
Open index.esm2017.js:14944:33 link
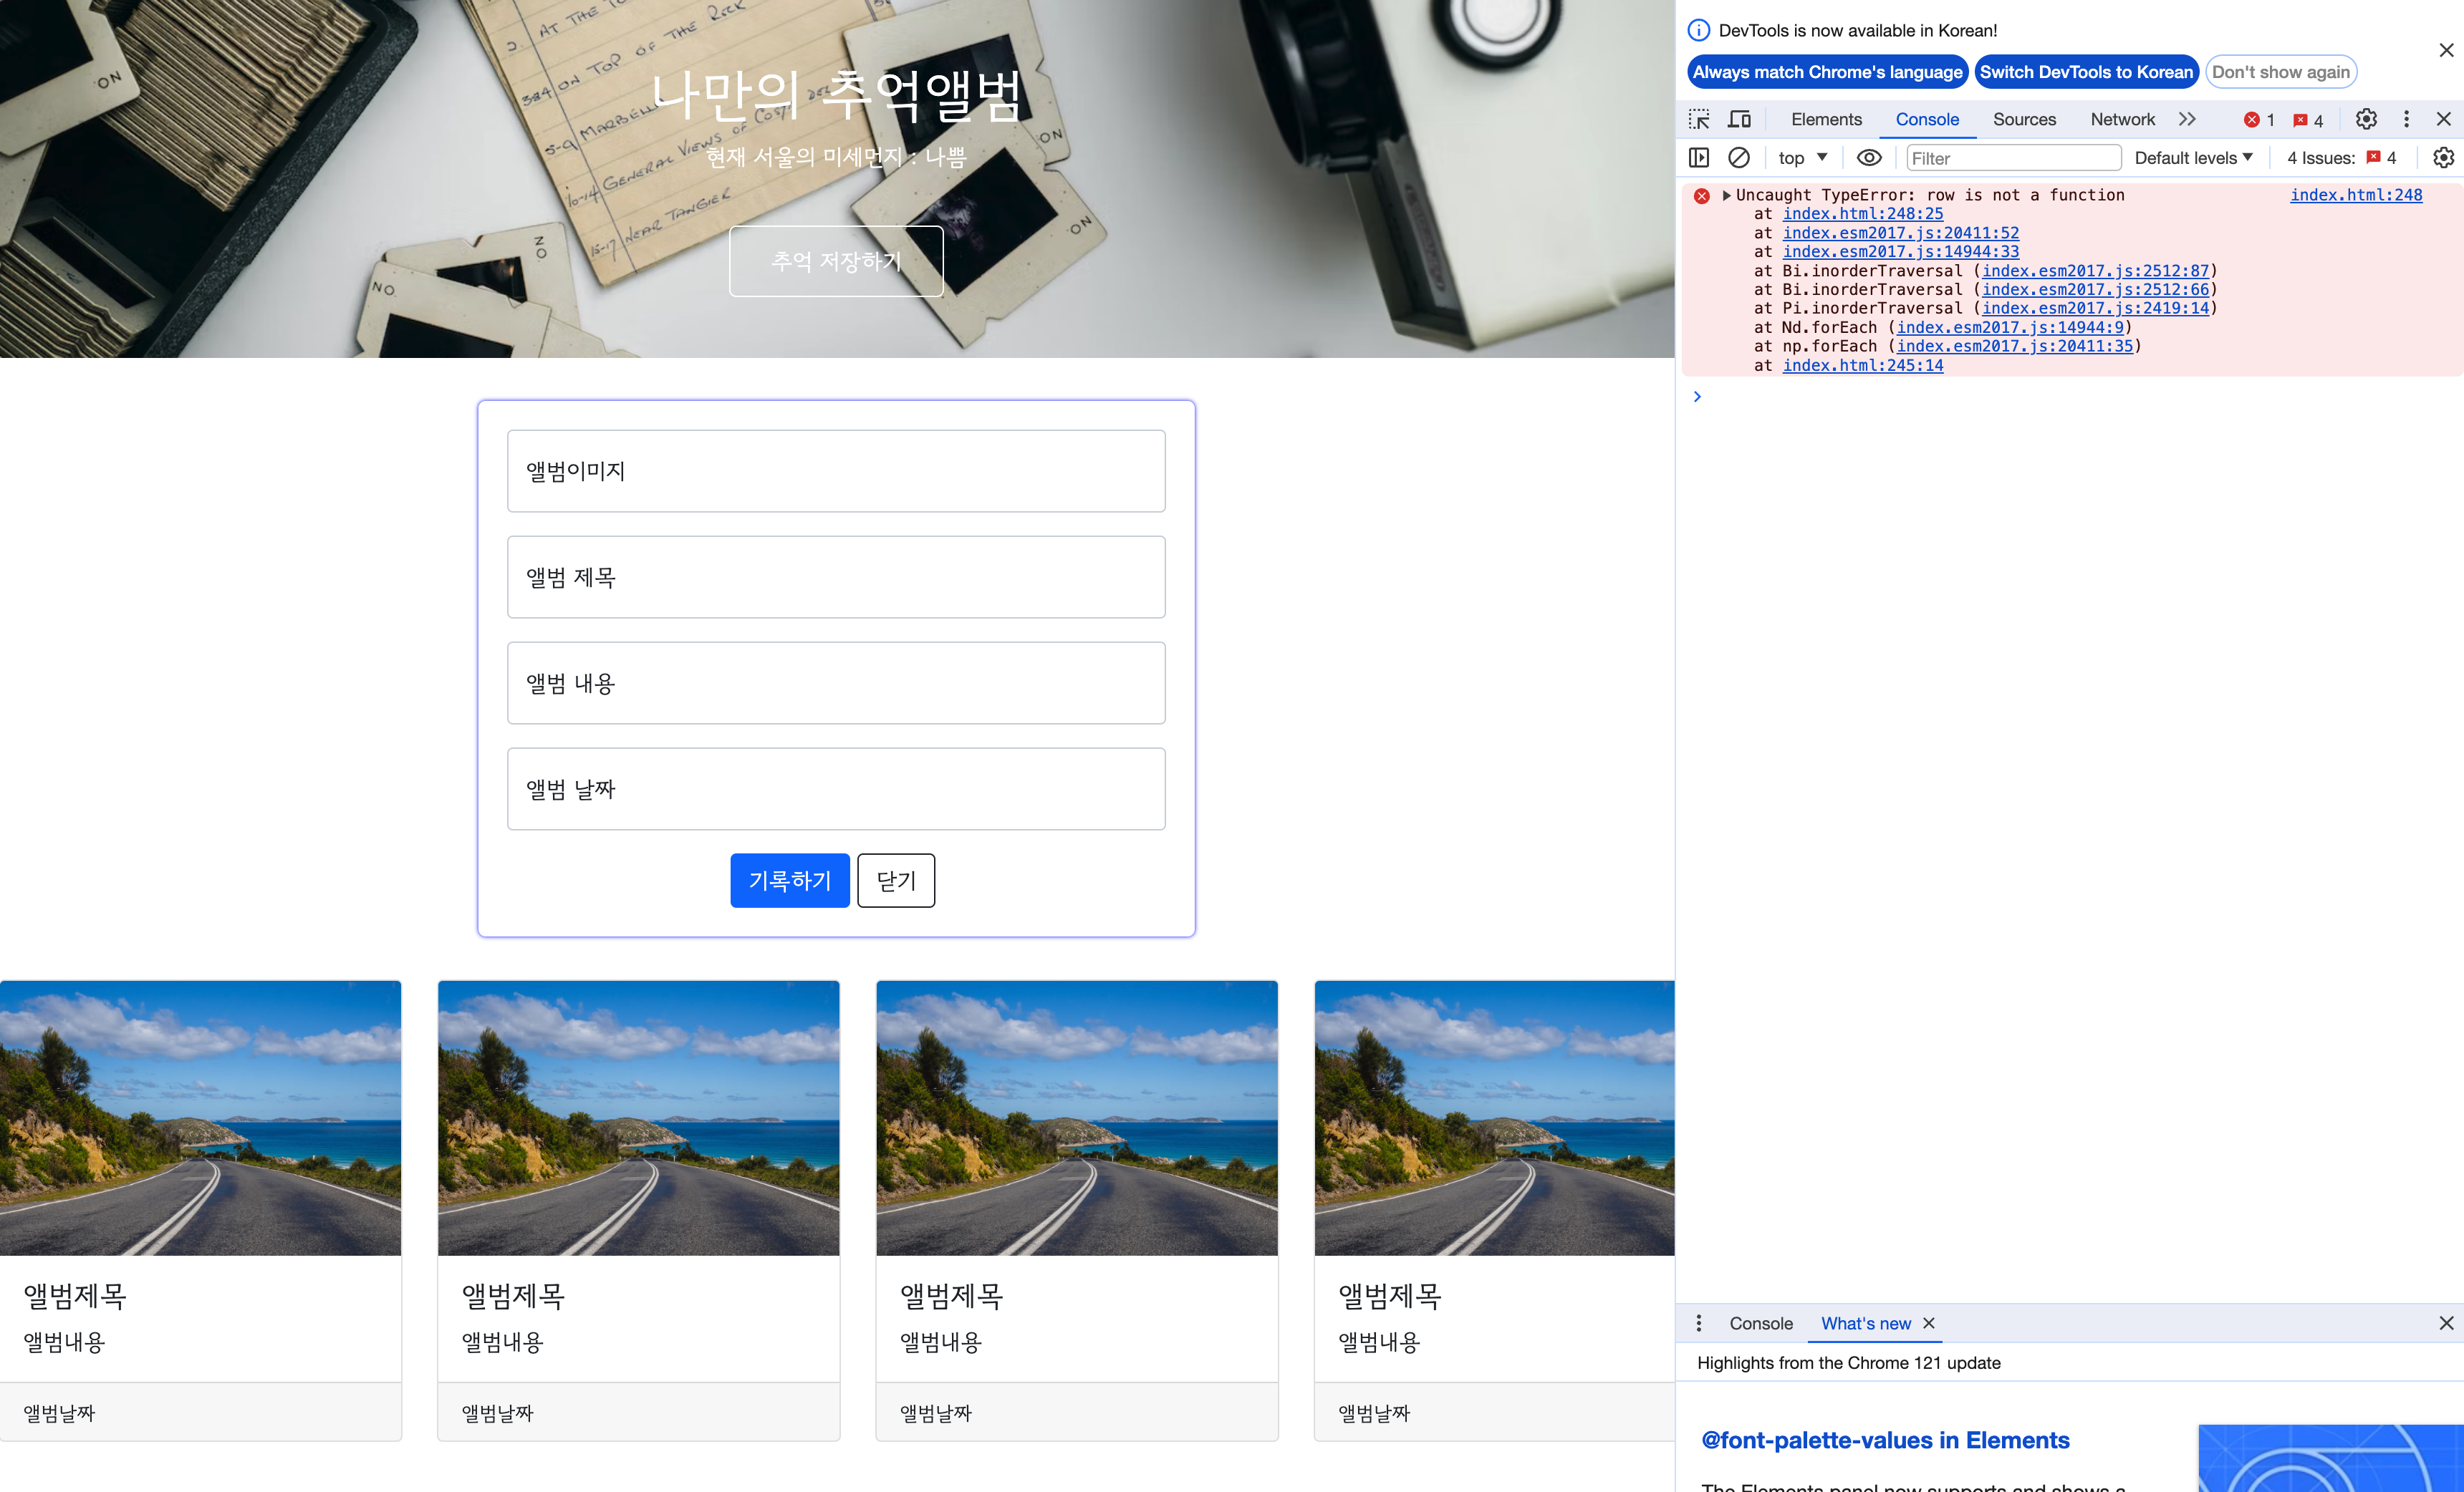click(1900, 252)
